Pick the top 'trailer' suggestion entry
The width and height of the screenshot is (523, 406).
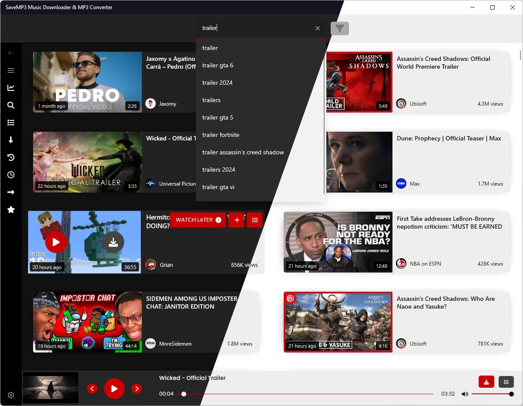pyautogui.click(x=210, y=48)
